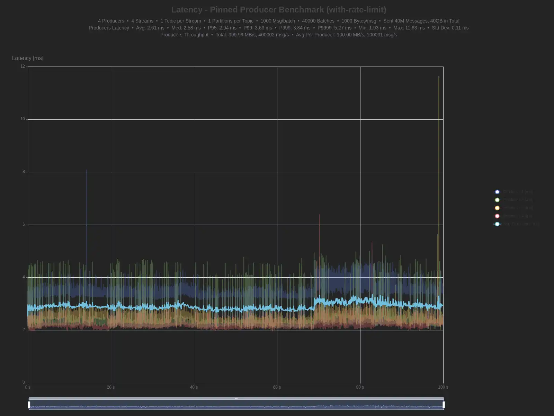Click the 'Latency [ms]' y-axis title

(28, 58)
